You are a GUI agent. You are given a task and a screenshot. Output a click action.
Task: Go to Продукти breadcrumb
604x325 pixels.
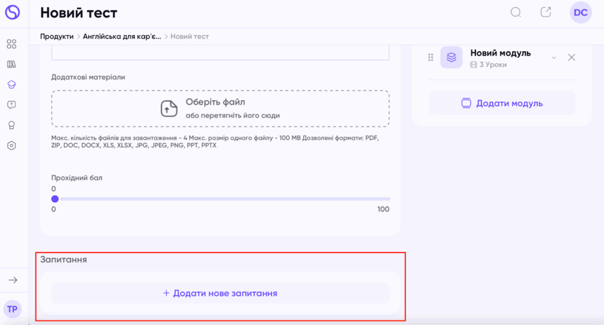point(57,36)
